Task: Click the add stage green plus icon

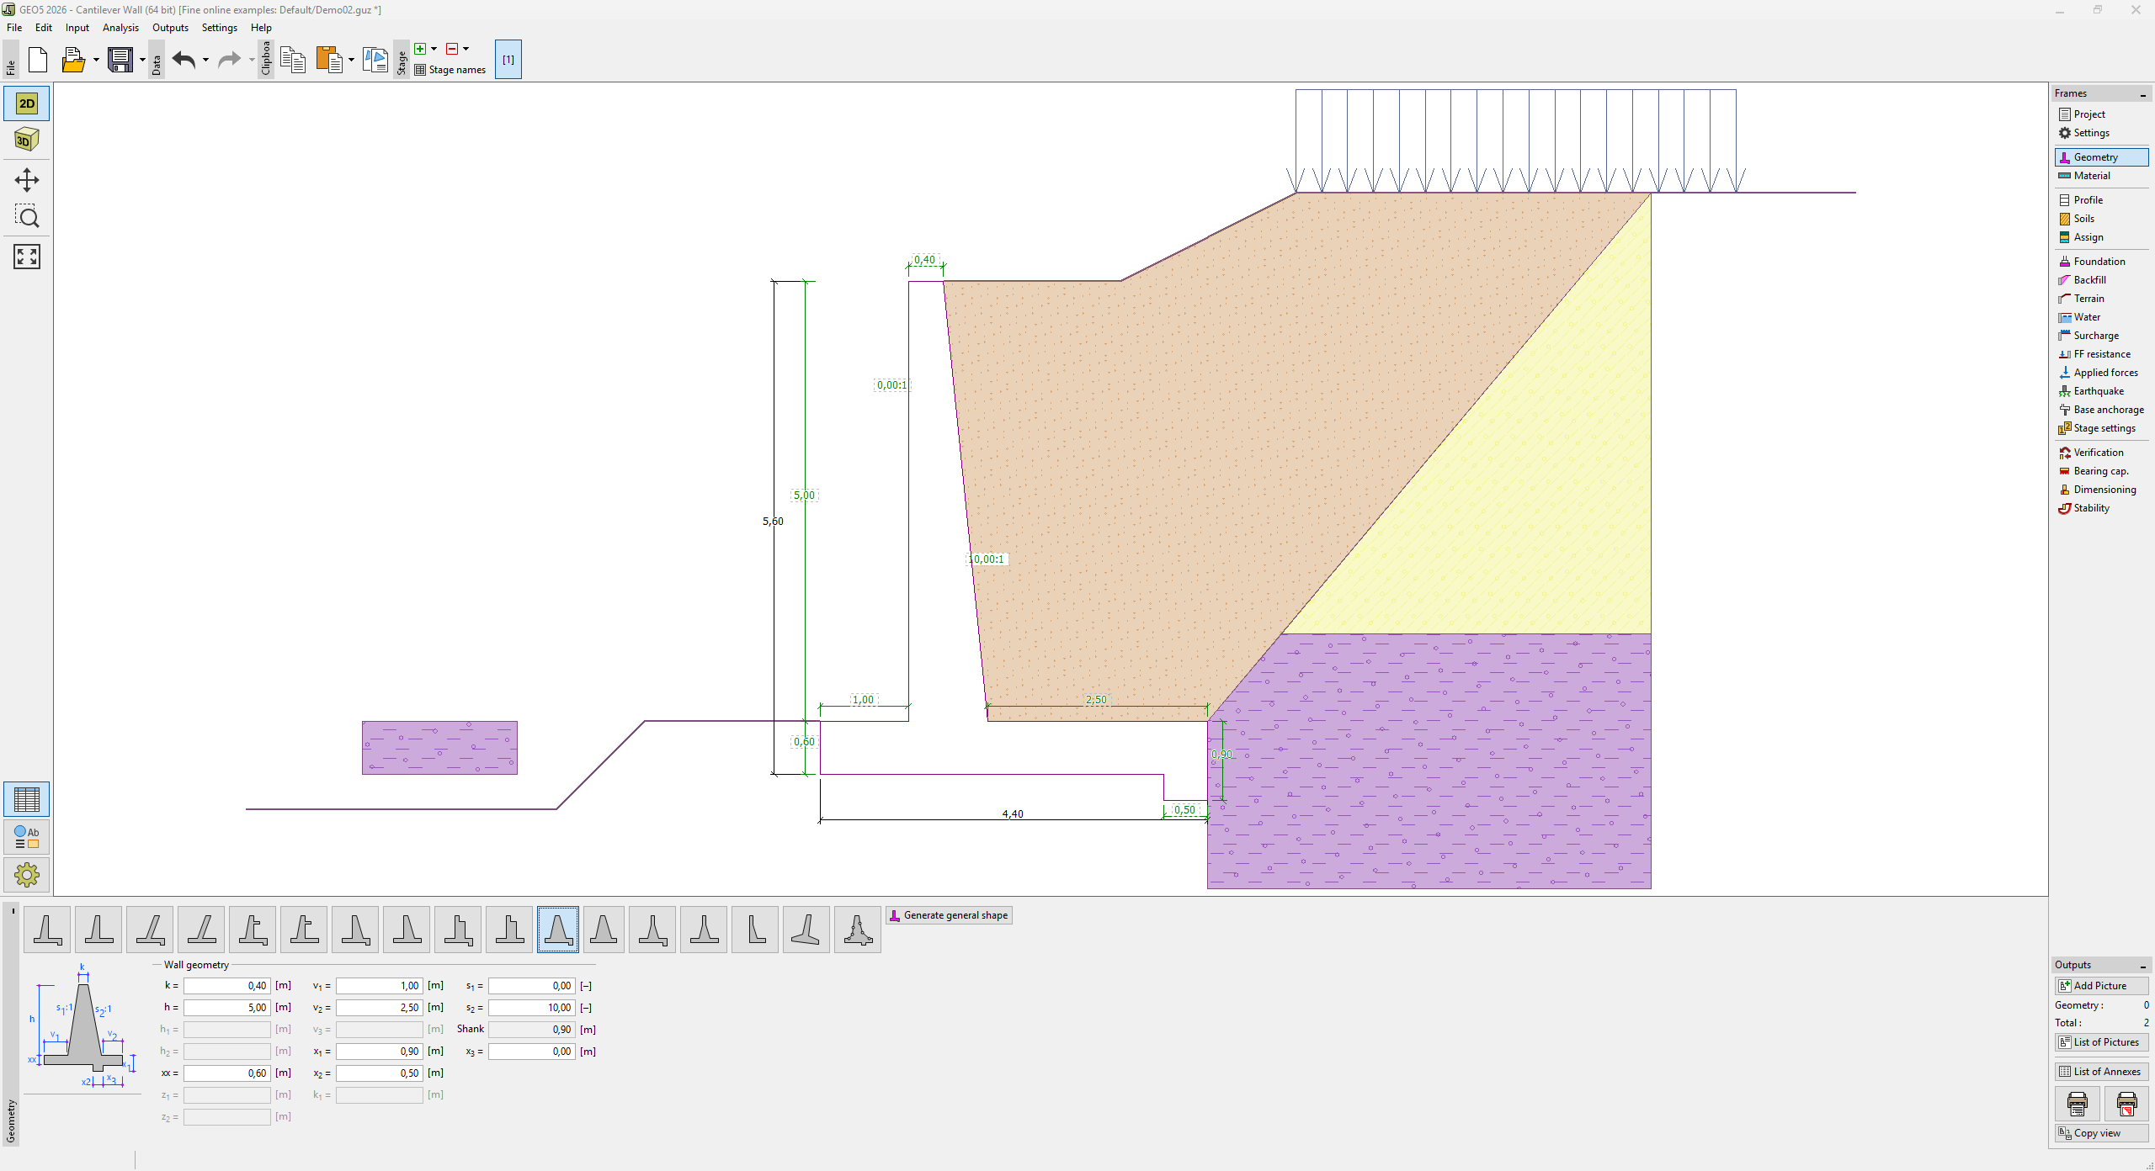Action: pyautogui.click(x=420, y=49)
